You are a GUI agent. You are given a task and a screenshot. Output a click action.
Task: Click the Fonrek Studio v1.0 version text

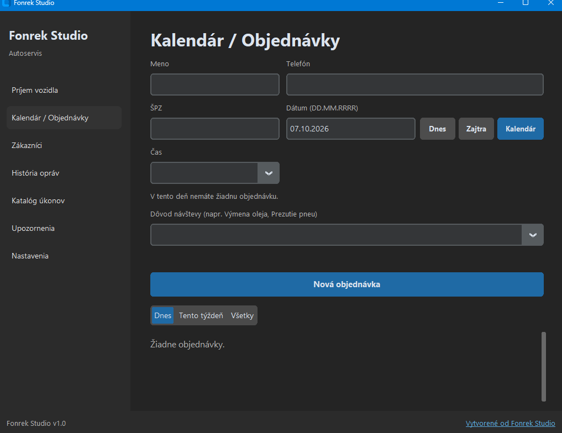point(36,423)
